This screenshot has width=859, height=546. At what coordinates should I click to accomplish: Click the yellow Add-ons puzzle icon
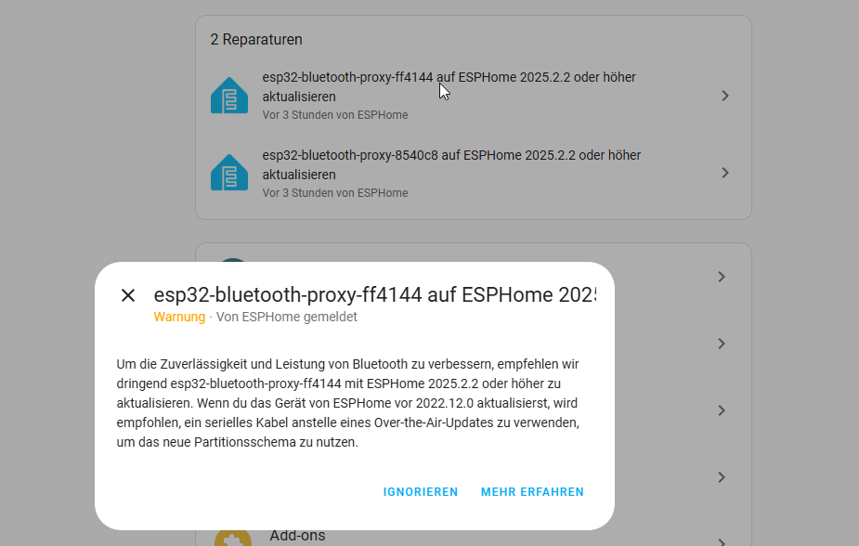(x=232, y=539)
